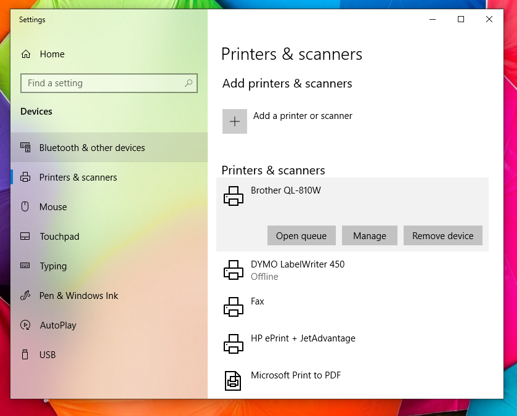Click the Brother QL-810W printer icon
This screenshot has height=416, width=517.
tap(234, 195)
